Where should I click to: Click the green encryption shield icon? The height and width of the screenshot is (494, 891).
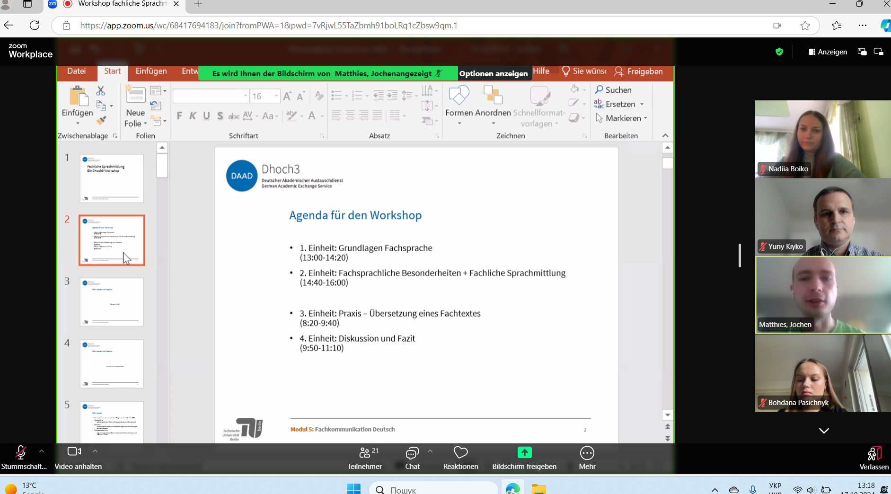click(779, 52)
